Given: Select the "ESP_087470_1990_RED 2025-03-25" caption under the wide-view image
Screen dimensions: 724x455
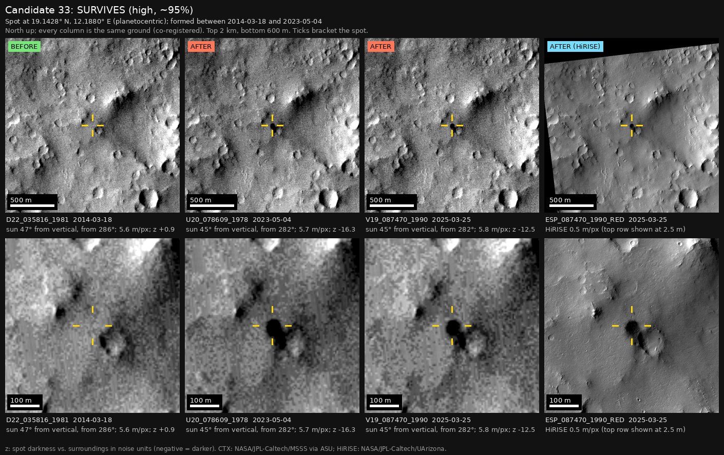Looking at the screenshot, I should coord(606,220).
